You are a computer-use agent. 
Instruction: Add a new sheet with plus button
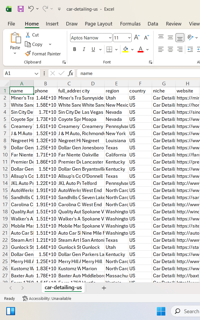104,288
